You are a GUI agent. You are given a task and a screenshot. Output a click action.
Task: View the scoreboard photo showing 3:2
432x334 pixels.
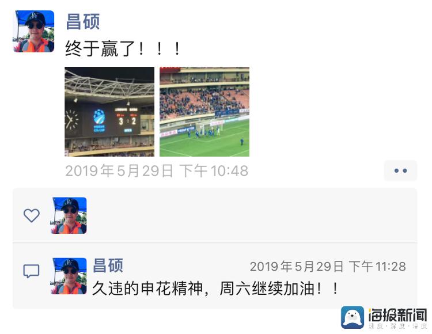click(x=109, y=112)
